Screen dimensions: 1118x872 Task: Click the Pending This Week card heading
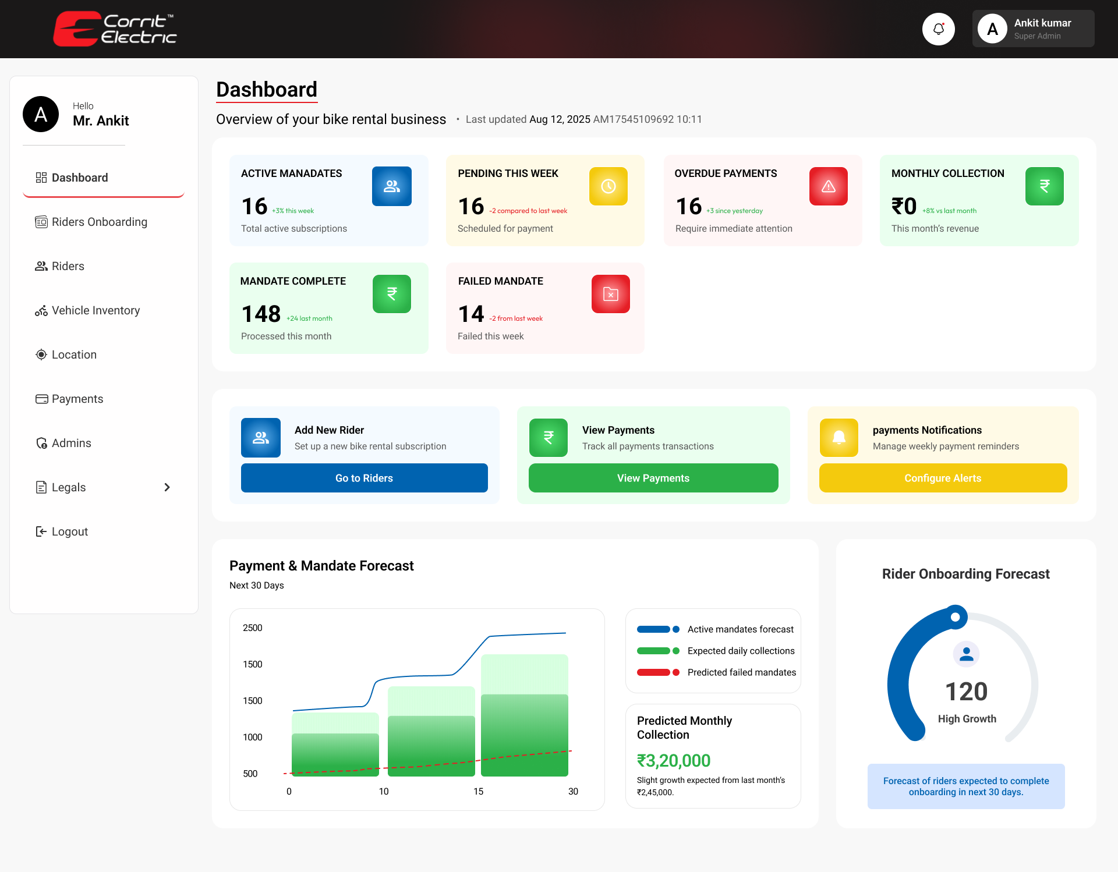pyautogui.click(x=508, y=173)
